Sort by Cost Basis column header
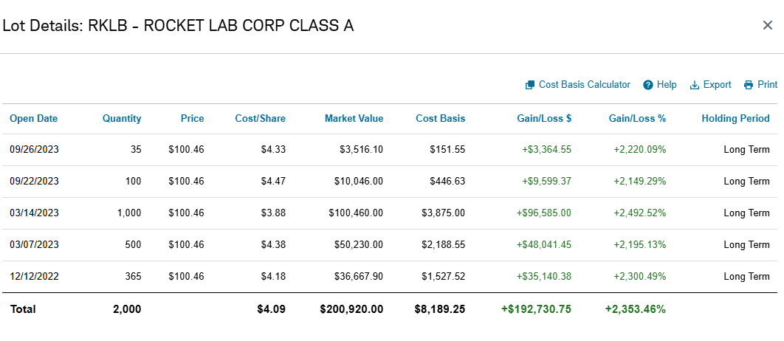784x341 pixels. [x=441, y=119]
